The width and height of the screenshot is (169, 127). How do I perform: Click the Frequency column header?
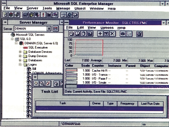tap(127, 103)
